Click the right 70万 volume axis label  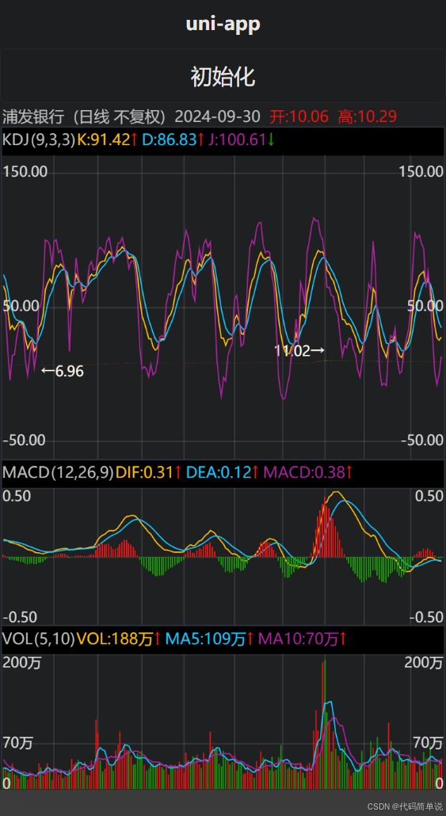click(x=429, y=742)
